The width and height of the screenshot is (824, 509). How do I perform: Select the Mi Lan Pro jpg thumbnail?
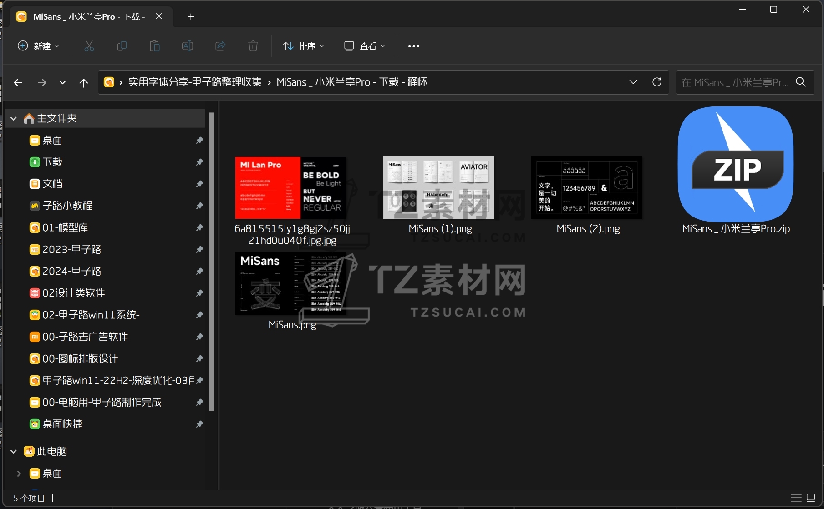coord(291,188)
